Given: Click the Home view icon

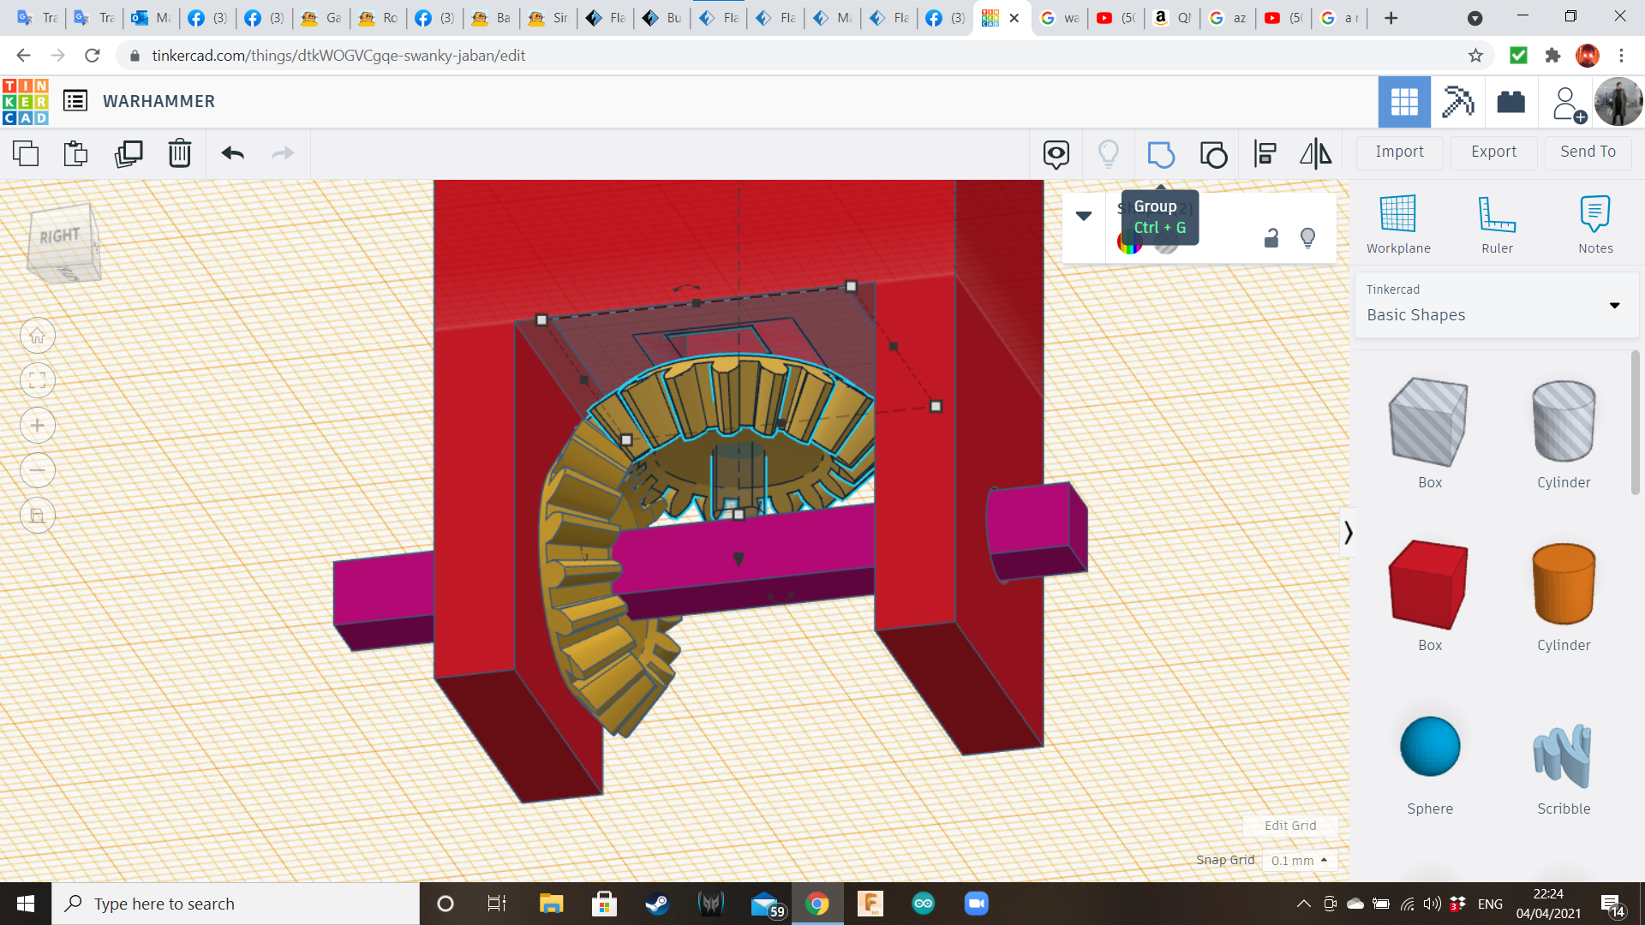Looking at the screenshot, I should [x=38, y=336].
